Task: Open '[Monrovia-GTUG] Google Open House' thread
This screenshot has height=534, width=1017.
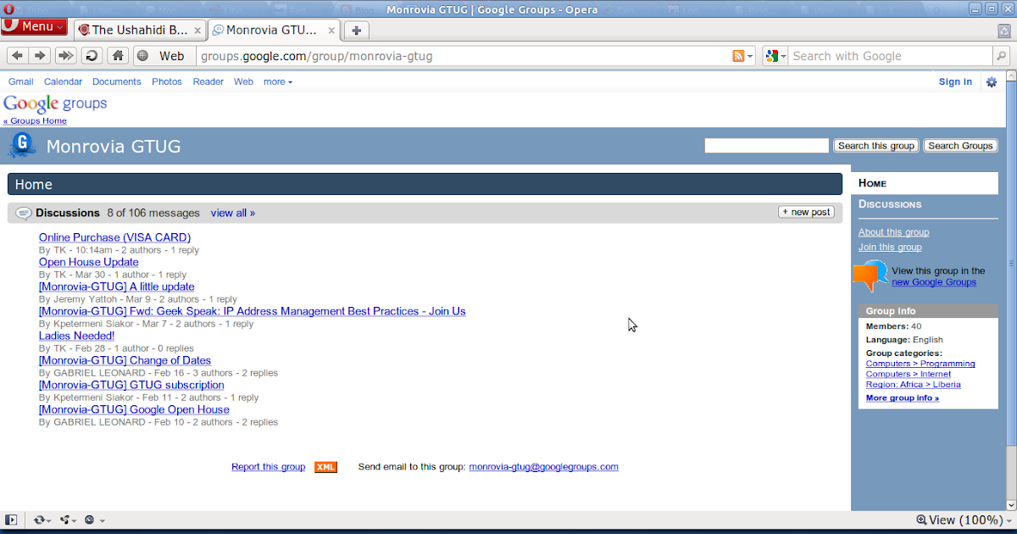Action: (134, 409)
